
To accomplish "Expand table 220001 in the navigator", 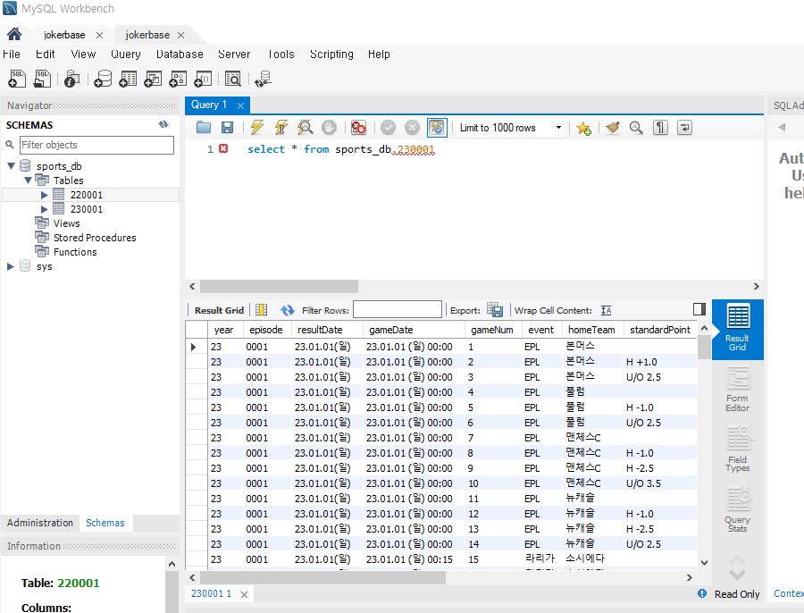I will coord(44,195).
